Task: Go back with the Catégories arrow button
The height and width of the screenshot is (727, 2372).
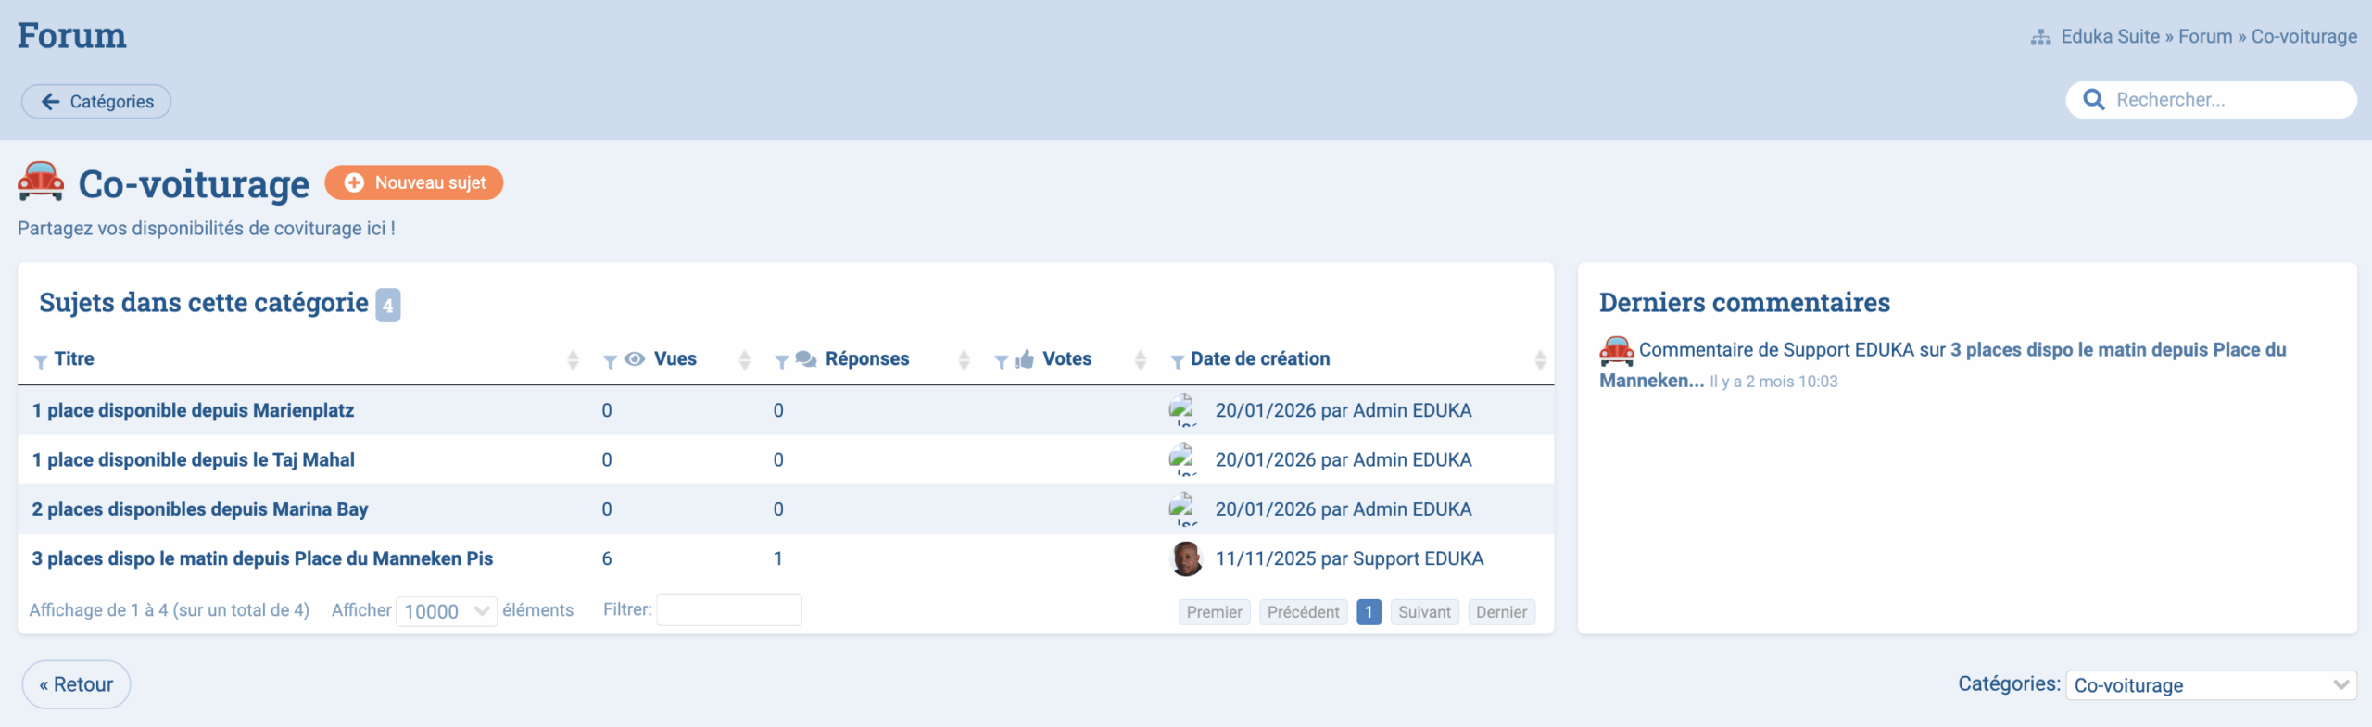Action: tap(96, 102)
